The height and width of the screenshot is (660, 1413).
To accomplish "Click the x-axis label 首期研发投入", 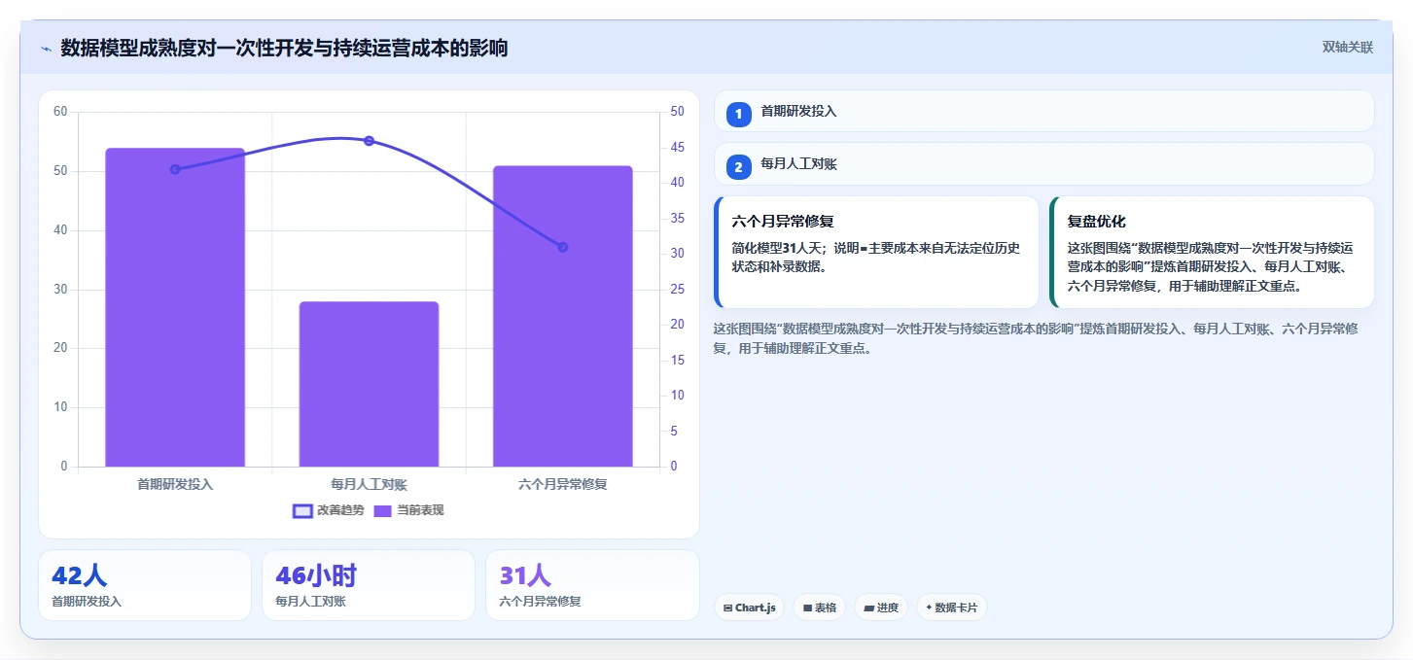I will pos(175,484).
